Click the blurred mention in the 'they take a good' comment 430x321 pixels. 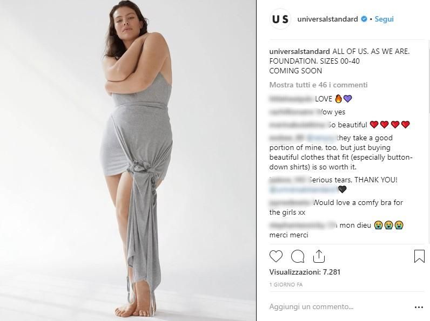tap(321, 138)
